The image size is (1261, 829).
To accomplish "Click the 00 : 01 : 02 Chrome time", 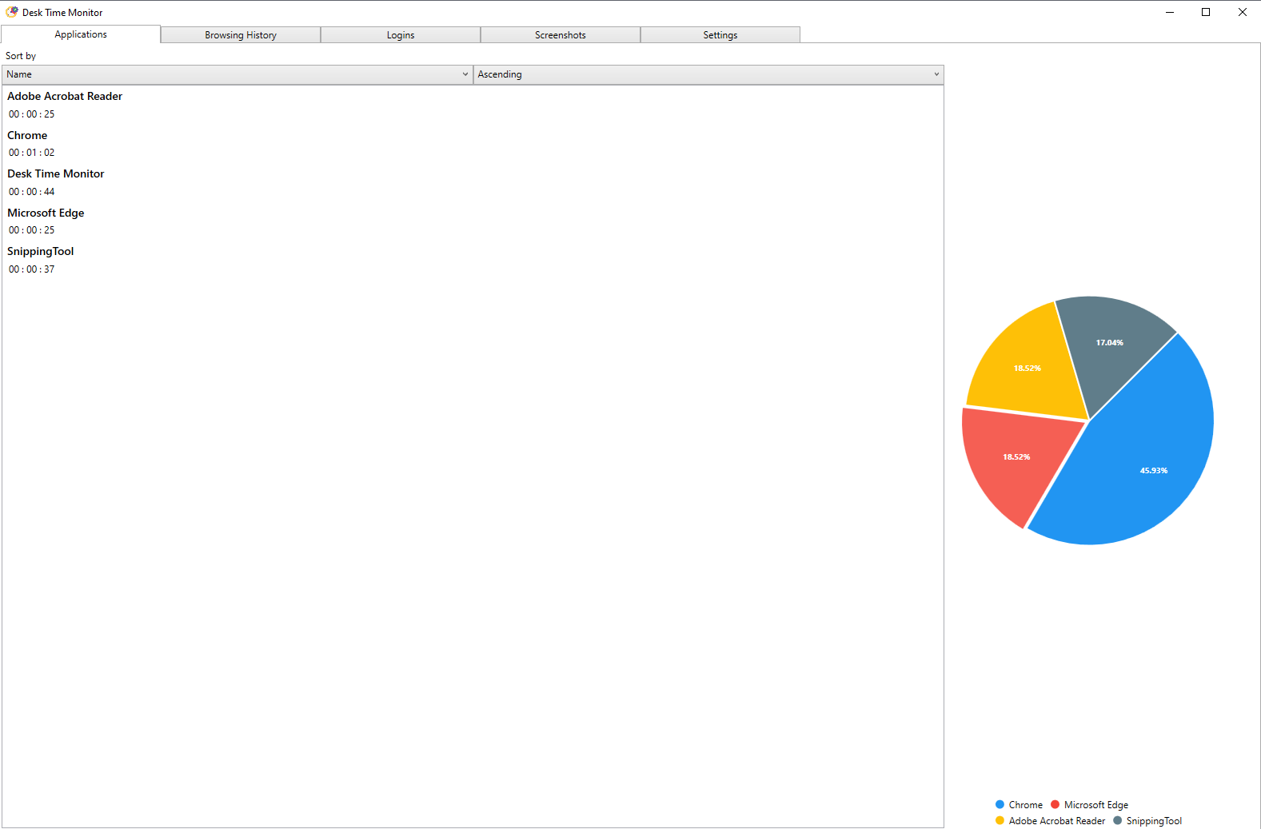I will [x=32, y=153].
